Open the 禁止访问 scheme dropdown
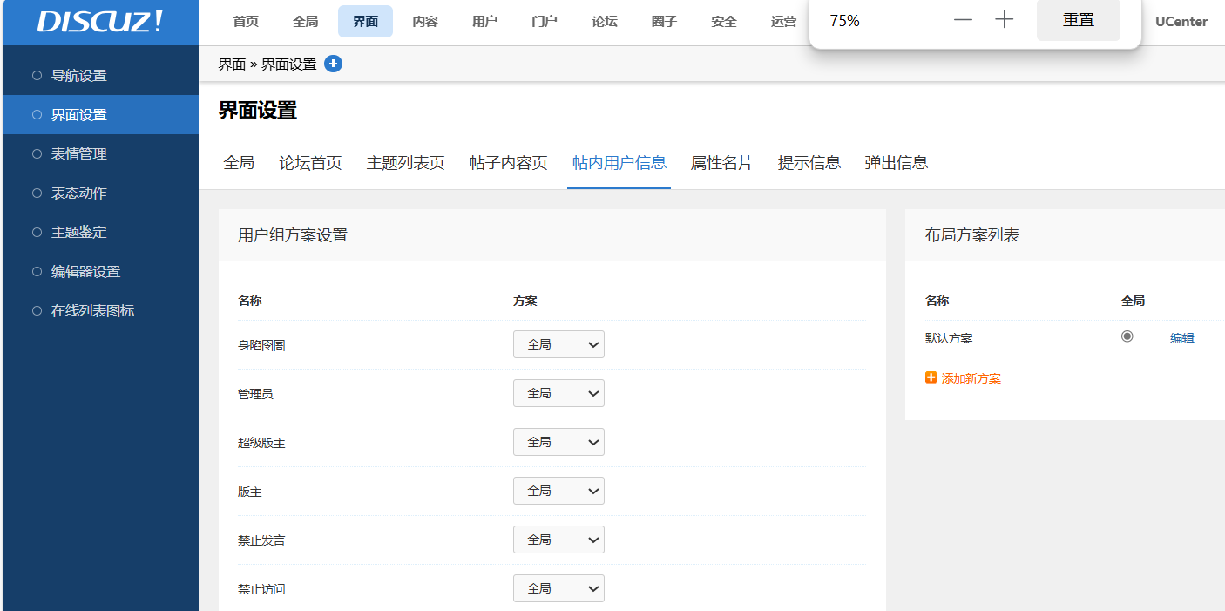Viewport: 1225px width, 611px height. pyautogui.click(x=558, y=588)
